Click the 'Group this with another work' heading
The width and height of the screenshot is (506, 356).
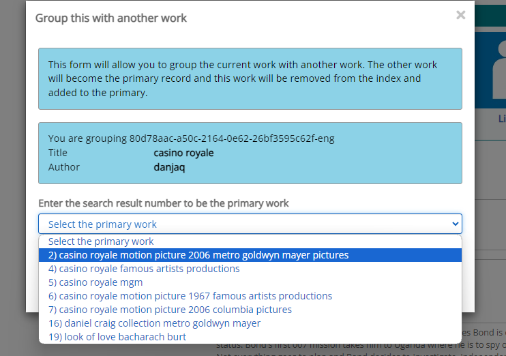[x=111, y=18]
